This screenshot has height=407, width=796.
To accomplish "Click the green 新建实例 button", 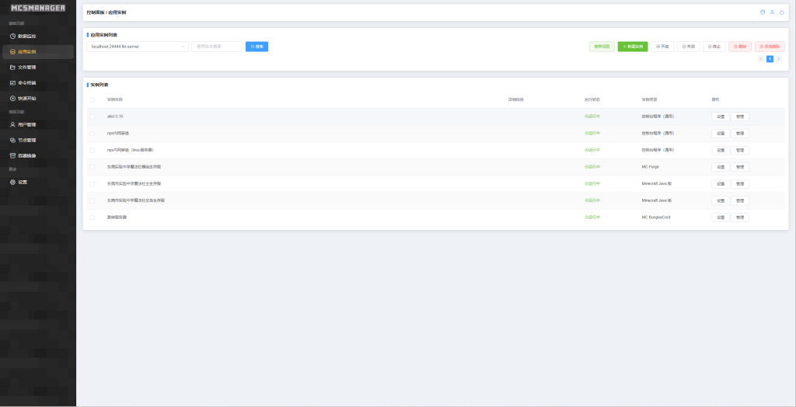I will point(632,47).
